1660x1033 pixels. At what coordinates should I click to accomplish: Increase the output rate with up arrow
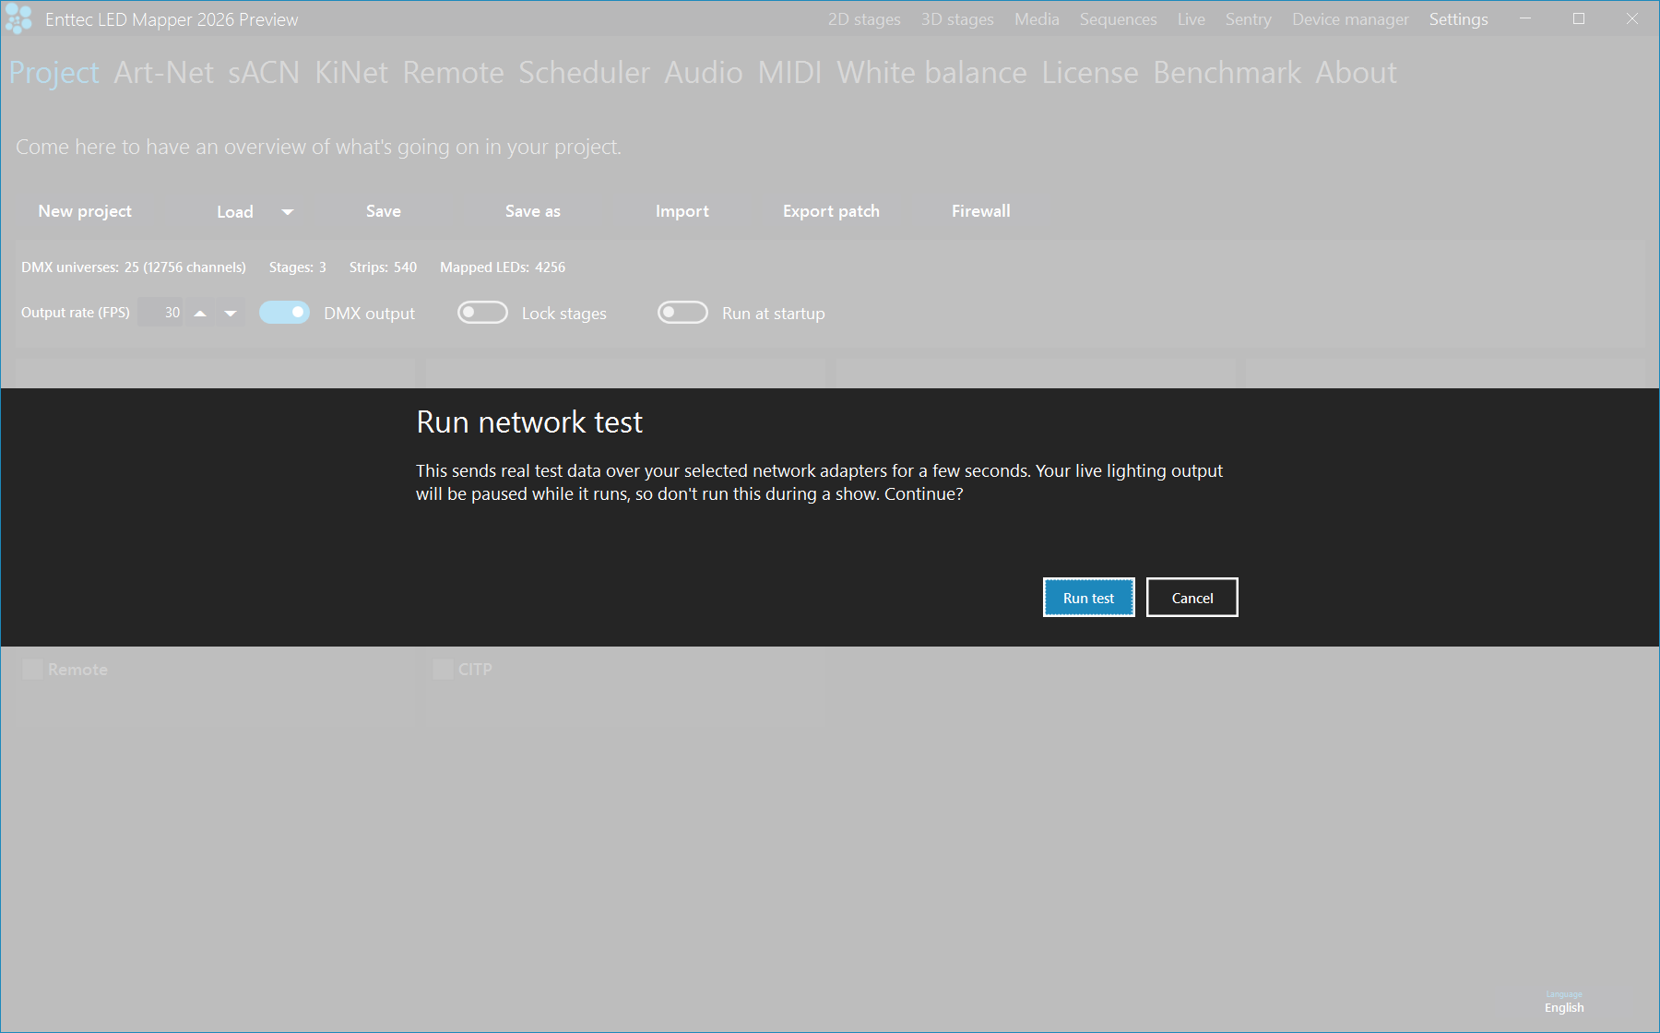[x=200, y=314]
